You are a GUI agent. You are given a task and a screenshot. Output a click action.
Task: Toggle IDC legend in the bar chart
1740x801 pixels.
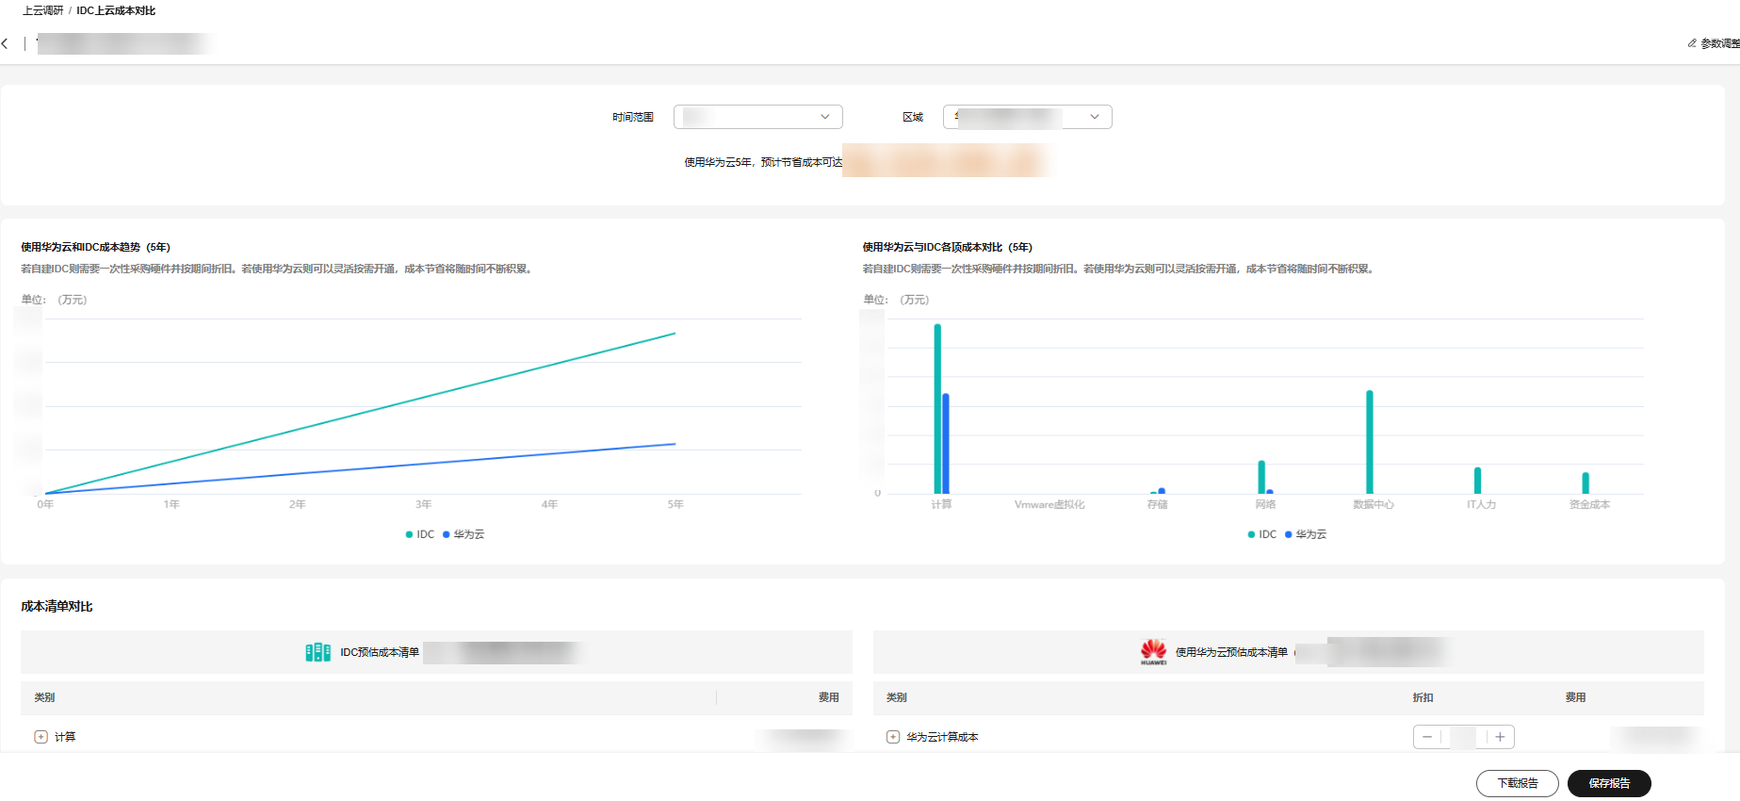pos(1262,534)
